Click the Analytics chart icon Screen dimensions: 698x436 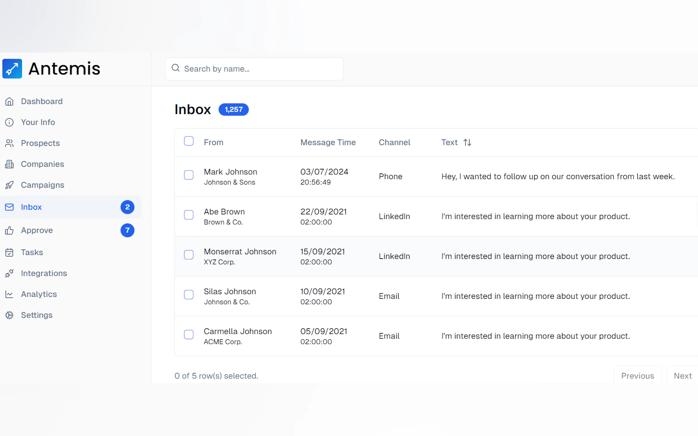pyautogui.click(x=9, y=294)
